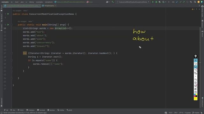Toggle annotation visibility eye icon
The width and height of the screenshot is (204, 114).
(195, 60)
